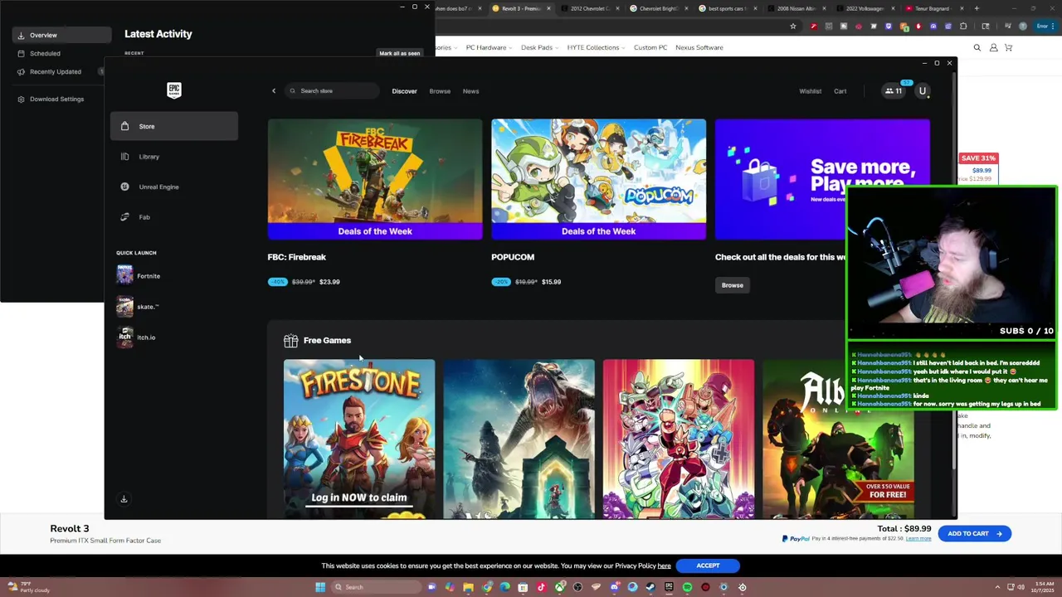The height and width of the screenshot is (597, 1062).
Task: Open a new Chrome tab
Action: 977,8
